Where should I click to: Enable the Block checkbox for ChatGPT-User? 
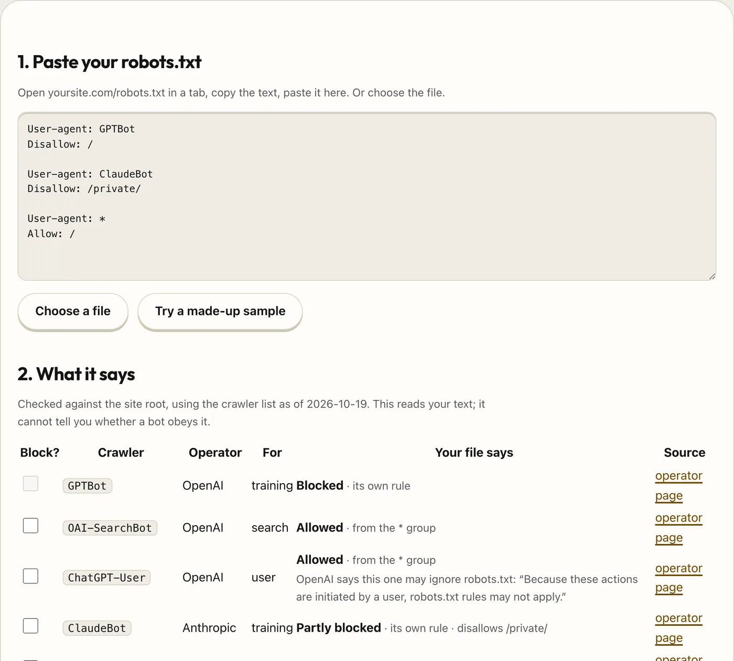click(30, 575)
